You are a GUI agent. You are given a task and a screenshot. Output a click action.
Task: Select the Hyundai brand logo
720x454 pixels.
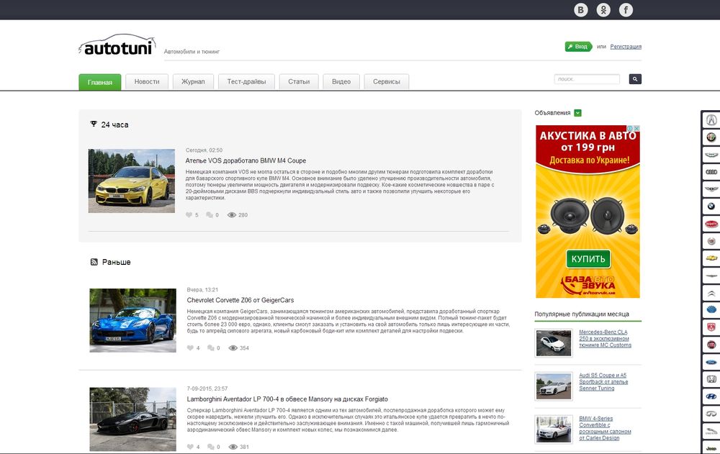711,396
